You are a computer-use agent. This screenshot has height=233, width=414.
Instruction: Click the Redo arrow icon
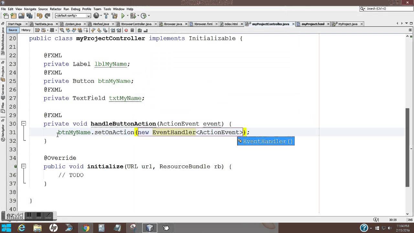click(x=48, y=16)
